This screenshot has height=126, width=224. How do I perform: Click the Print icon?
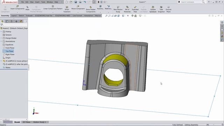[80, 2]
